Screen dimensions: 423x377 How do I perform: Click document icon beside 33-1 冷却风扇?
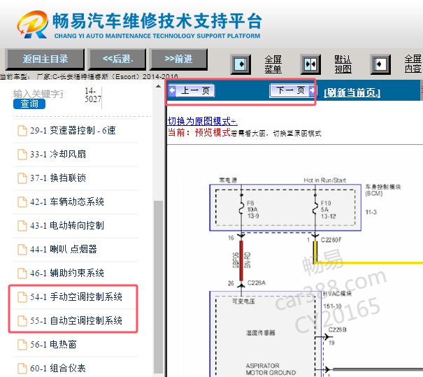pos(22,155)
